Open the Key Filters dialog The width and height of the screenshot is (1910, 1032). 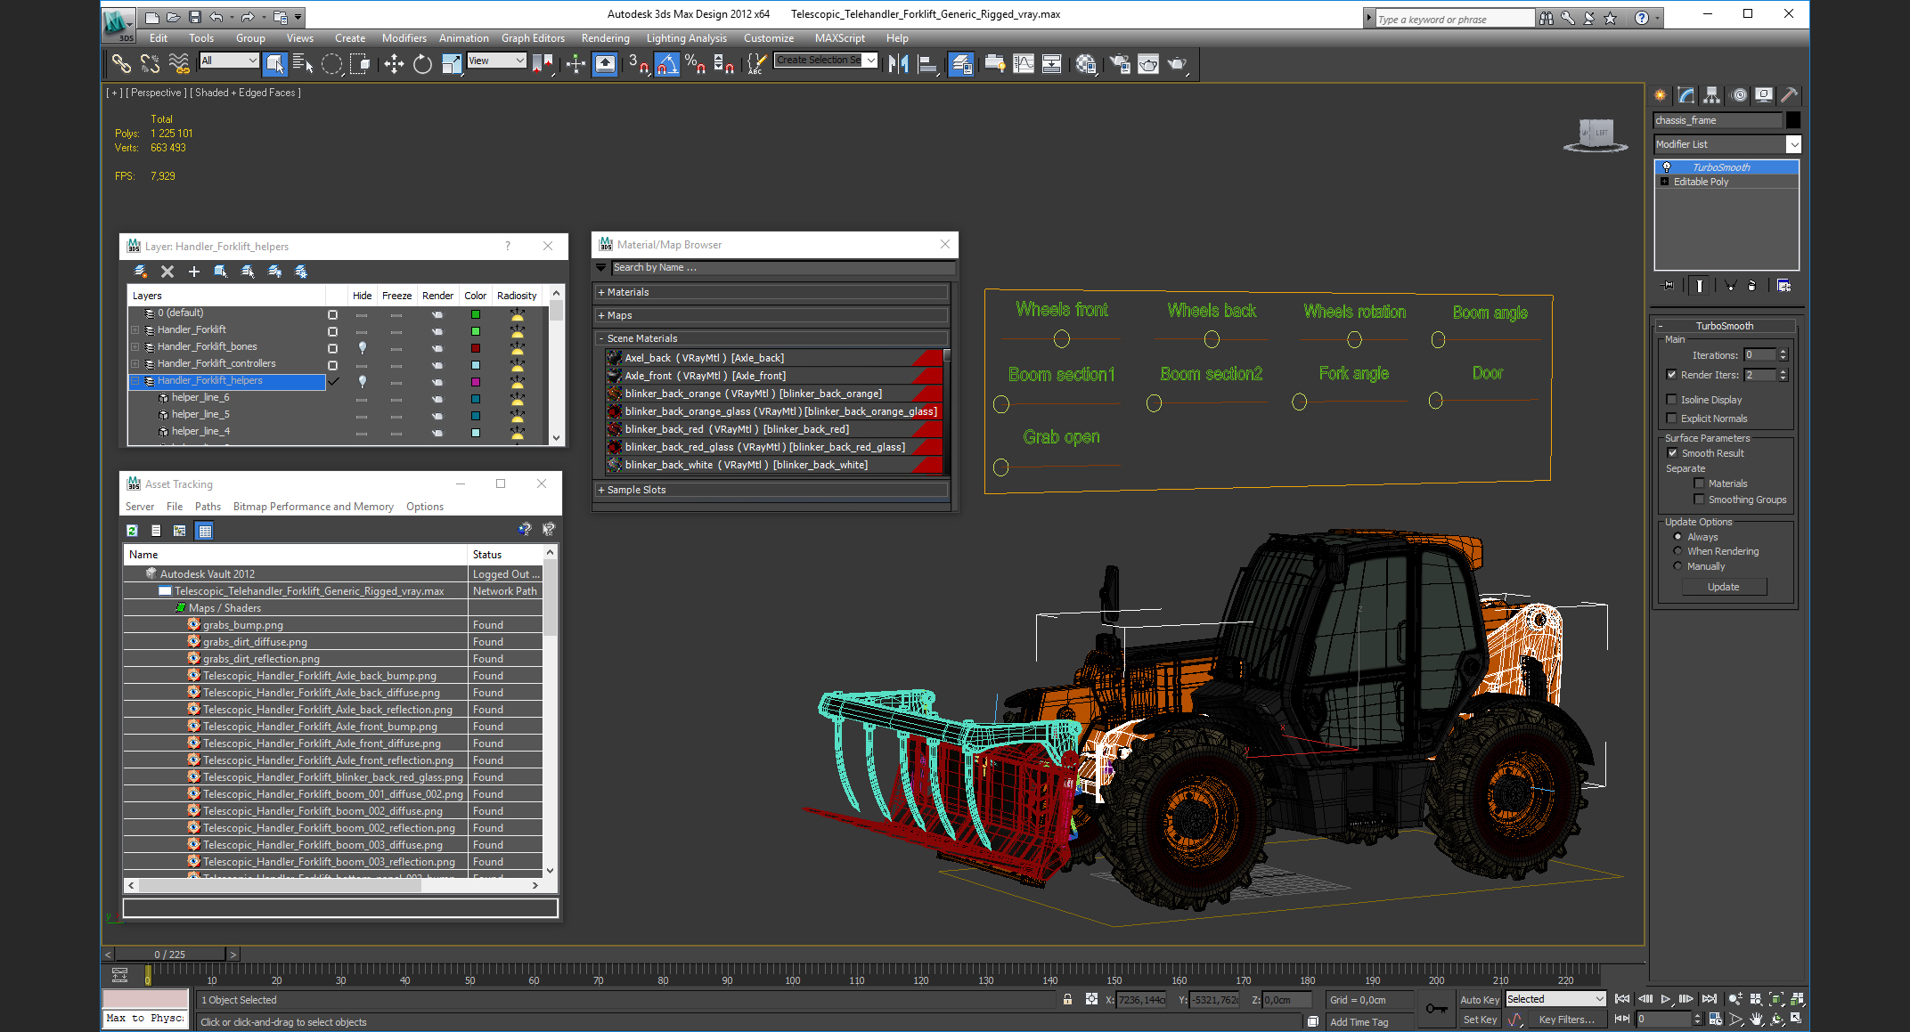pos(1566,1020)
